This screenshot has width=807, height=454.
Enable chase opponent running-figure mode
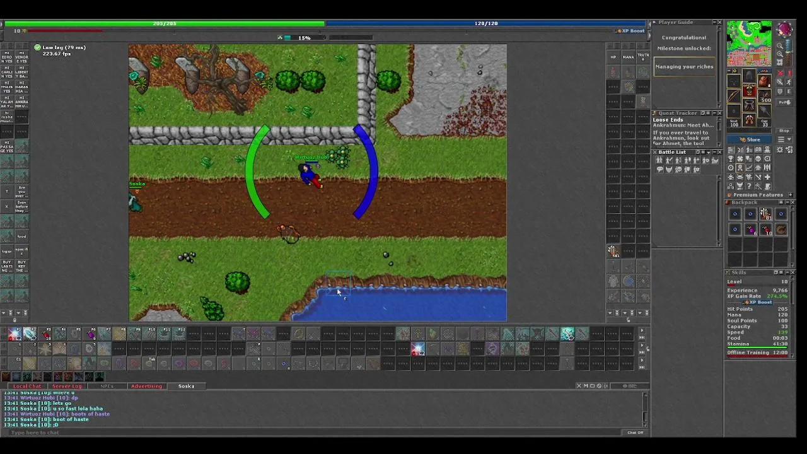click(789, 82)
